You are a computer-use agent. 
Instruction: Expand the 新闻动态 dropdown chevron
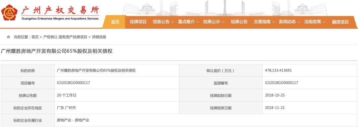(299, 22)
